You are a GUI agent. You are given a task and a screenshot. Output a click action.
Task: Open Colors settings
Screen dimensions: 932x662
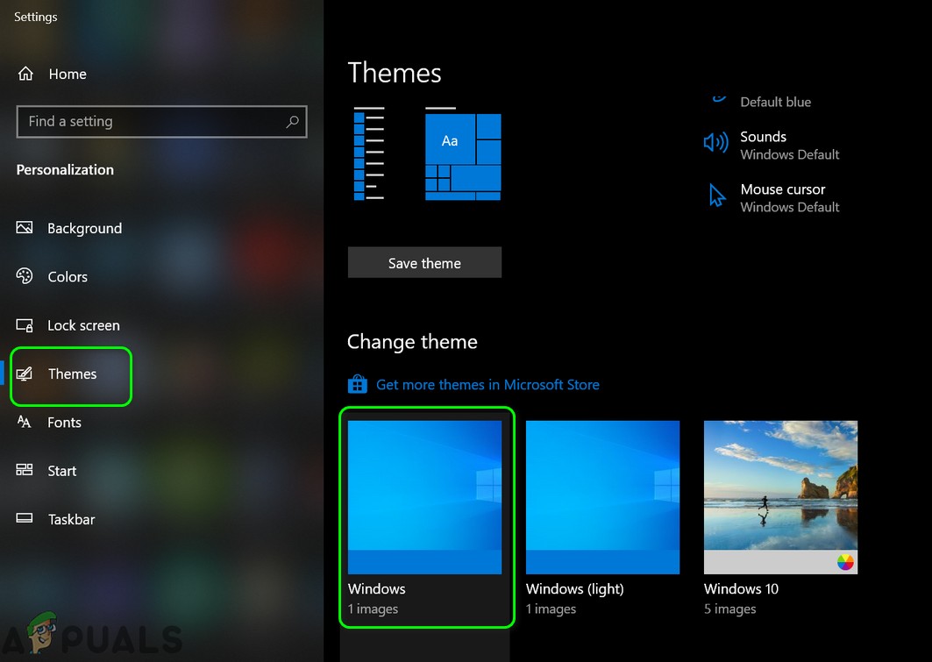[52, 277]
